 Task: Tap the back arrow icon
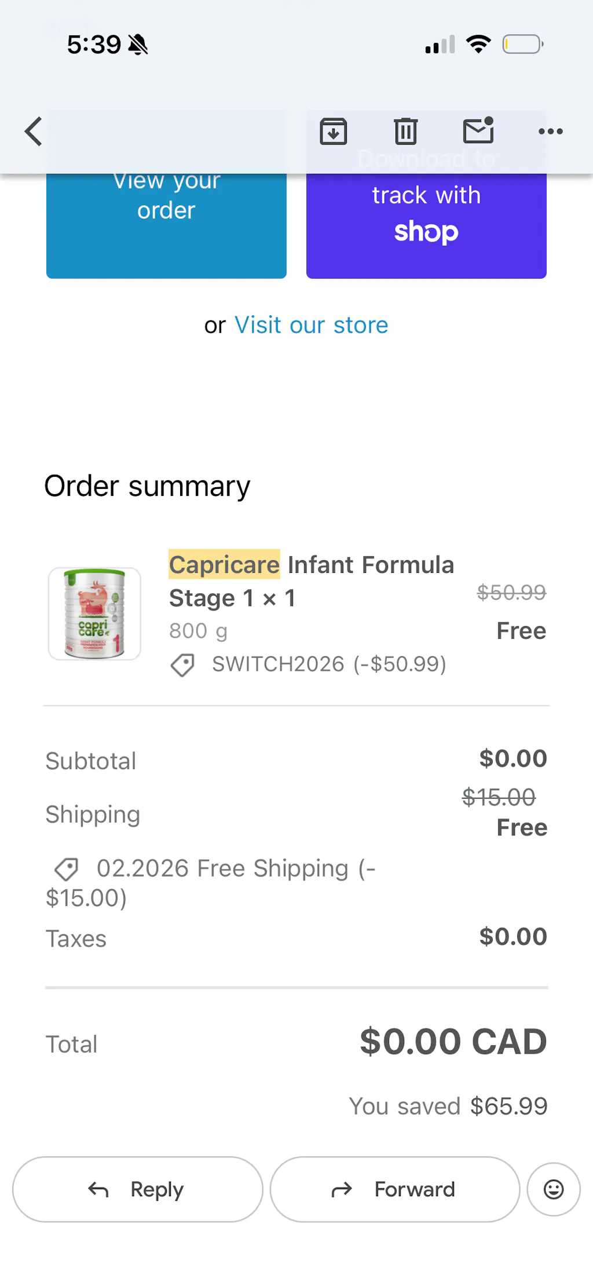(34, 131)
